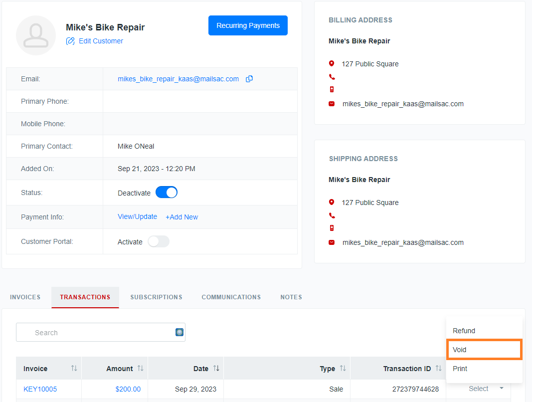Click the customer avatar placeholder icon
This screenshot has width=536, height=407.
(x=36, y=35)
